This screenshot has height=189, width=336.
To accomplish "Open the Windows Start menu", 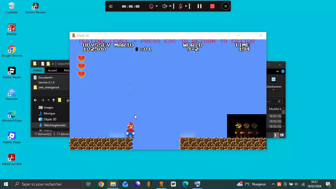I will 6,184.
